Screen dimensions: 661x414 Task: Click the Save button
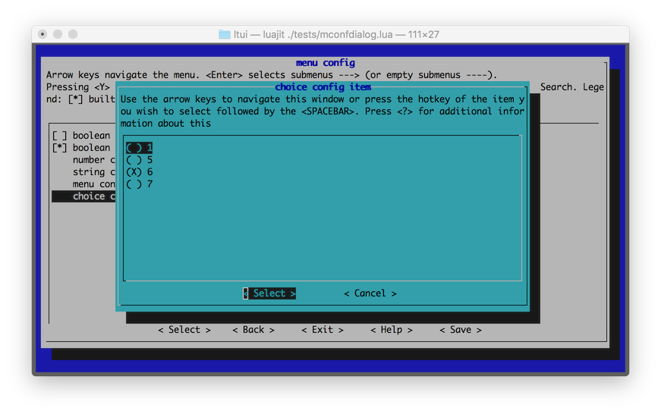tap(461, 330)
